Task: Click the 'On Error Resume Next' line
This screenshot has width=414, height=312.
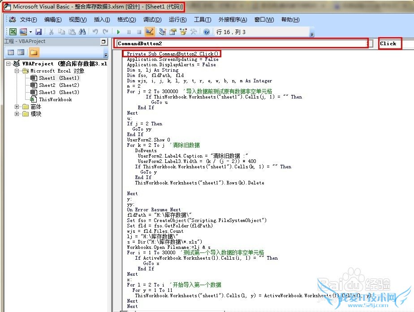Action: tap(154, 209)
